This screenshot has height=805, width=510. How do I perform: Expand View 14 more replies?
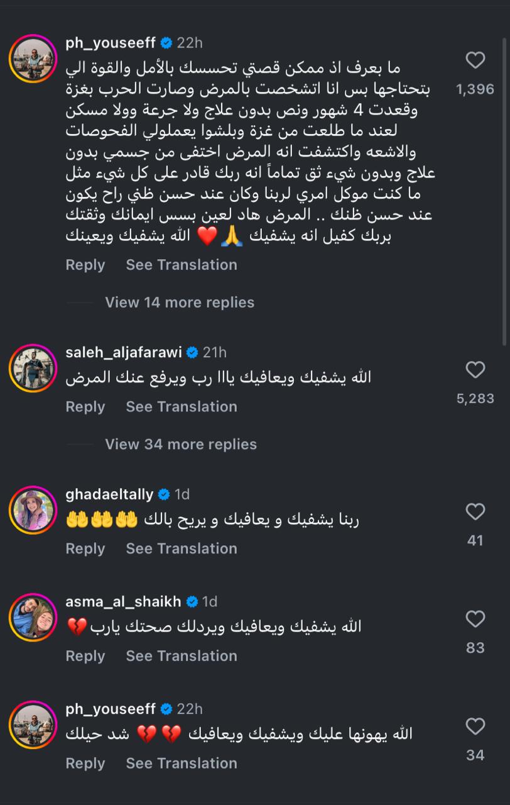tap(180, 303)
